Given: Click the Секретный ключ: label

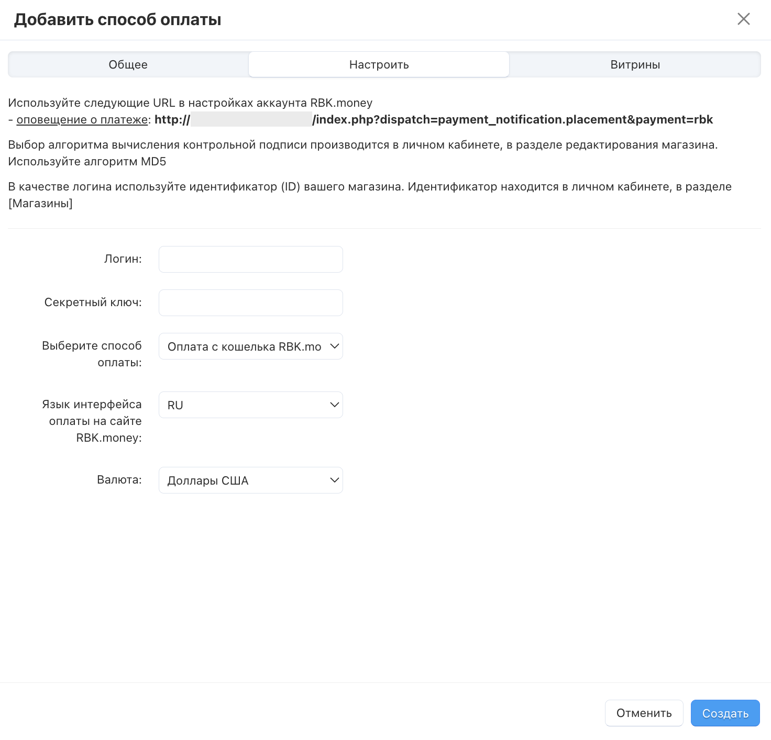Looking at the screenshot, I should tap(93, 302).
